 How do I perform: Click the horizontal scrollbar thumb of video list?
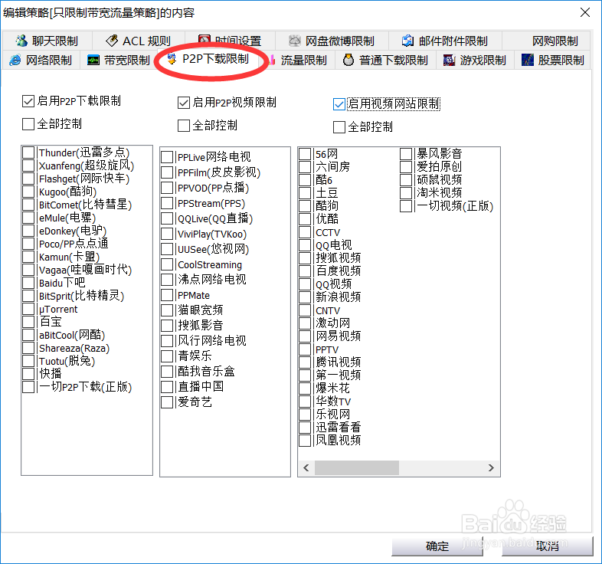click(x=357, y=467)
